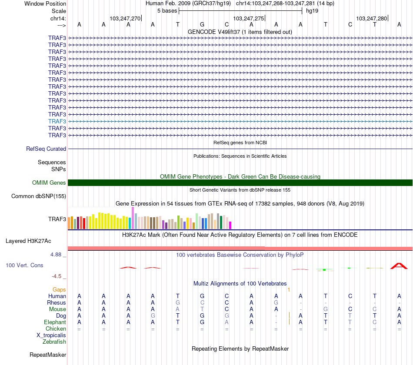The width and height of the screenshot is (413, 365).
Task: Open 'Publications: Sequences in Scientific Articles' title
Action: (240, 156)
